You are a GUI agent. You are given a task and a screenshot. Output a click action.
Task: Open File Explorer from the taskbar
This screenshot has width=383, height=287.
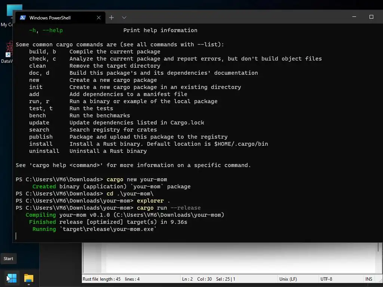[28, 278]
